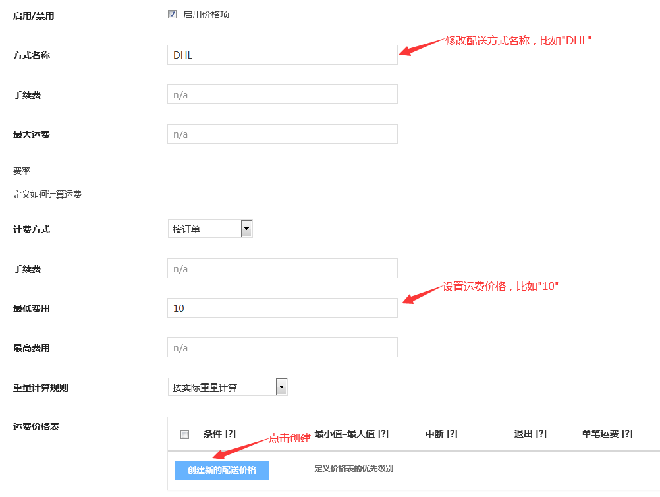Click the 条件 column header
Screen dimensions: 660x497
pos(212,434)
